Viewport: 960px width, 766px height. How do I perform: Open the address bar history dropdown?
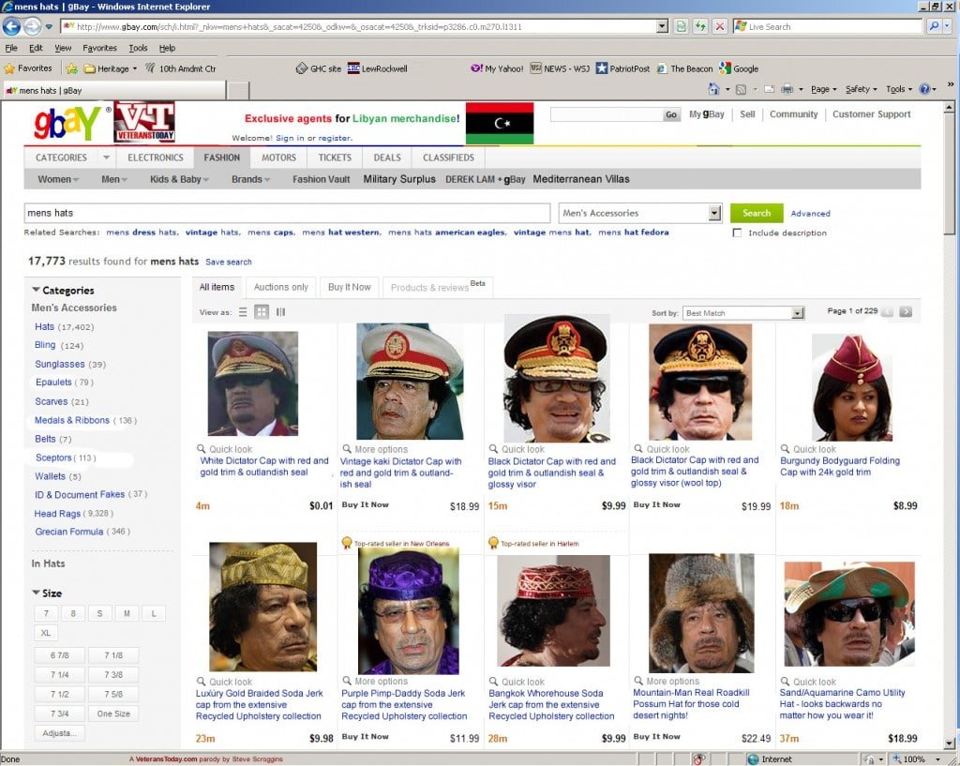(x=662, y=26)
